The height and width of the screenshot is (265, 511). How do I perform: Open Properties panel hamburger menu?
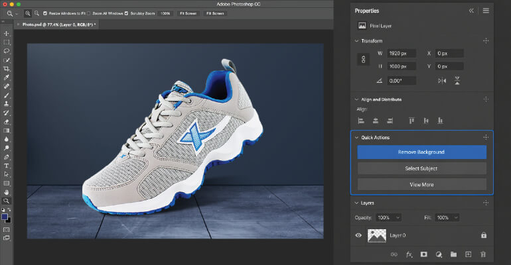pyautogui.click(x=486, y=11)
